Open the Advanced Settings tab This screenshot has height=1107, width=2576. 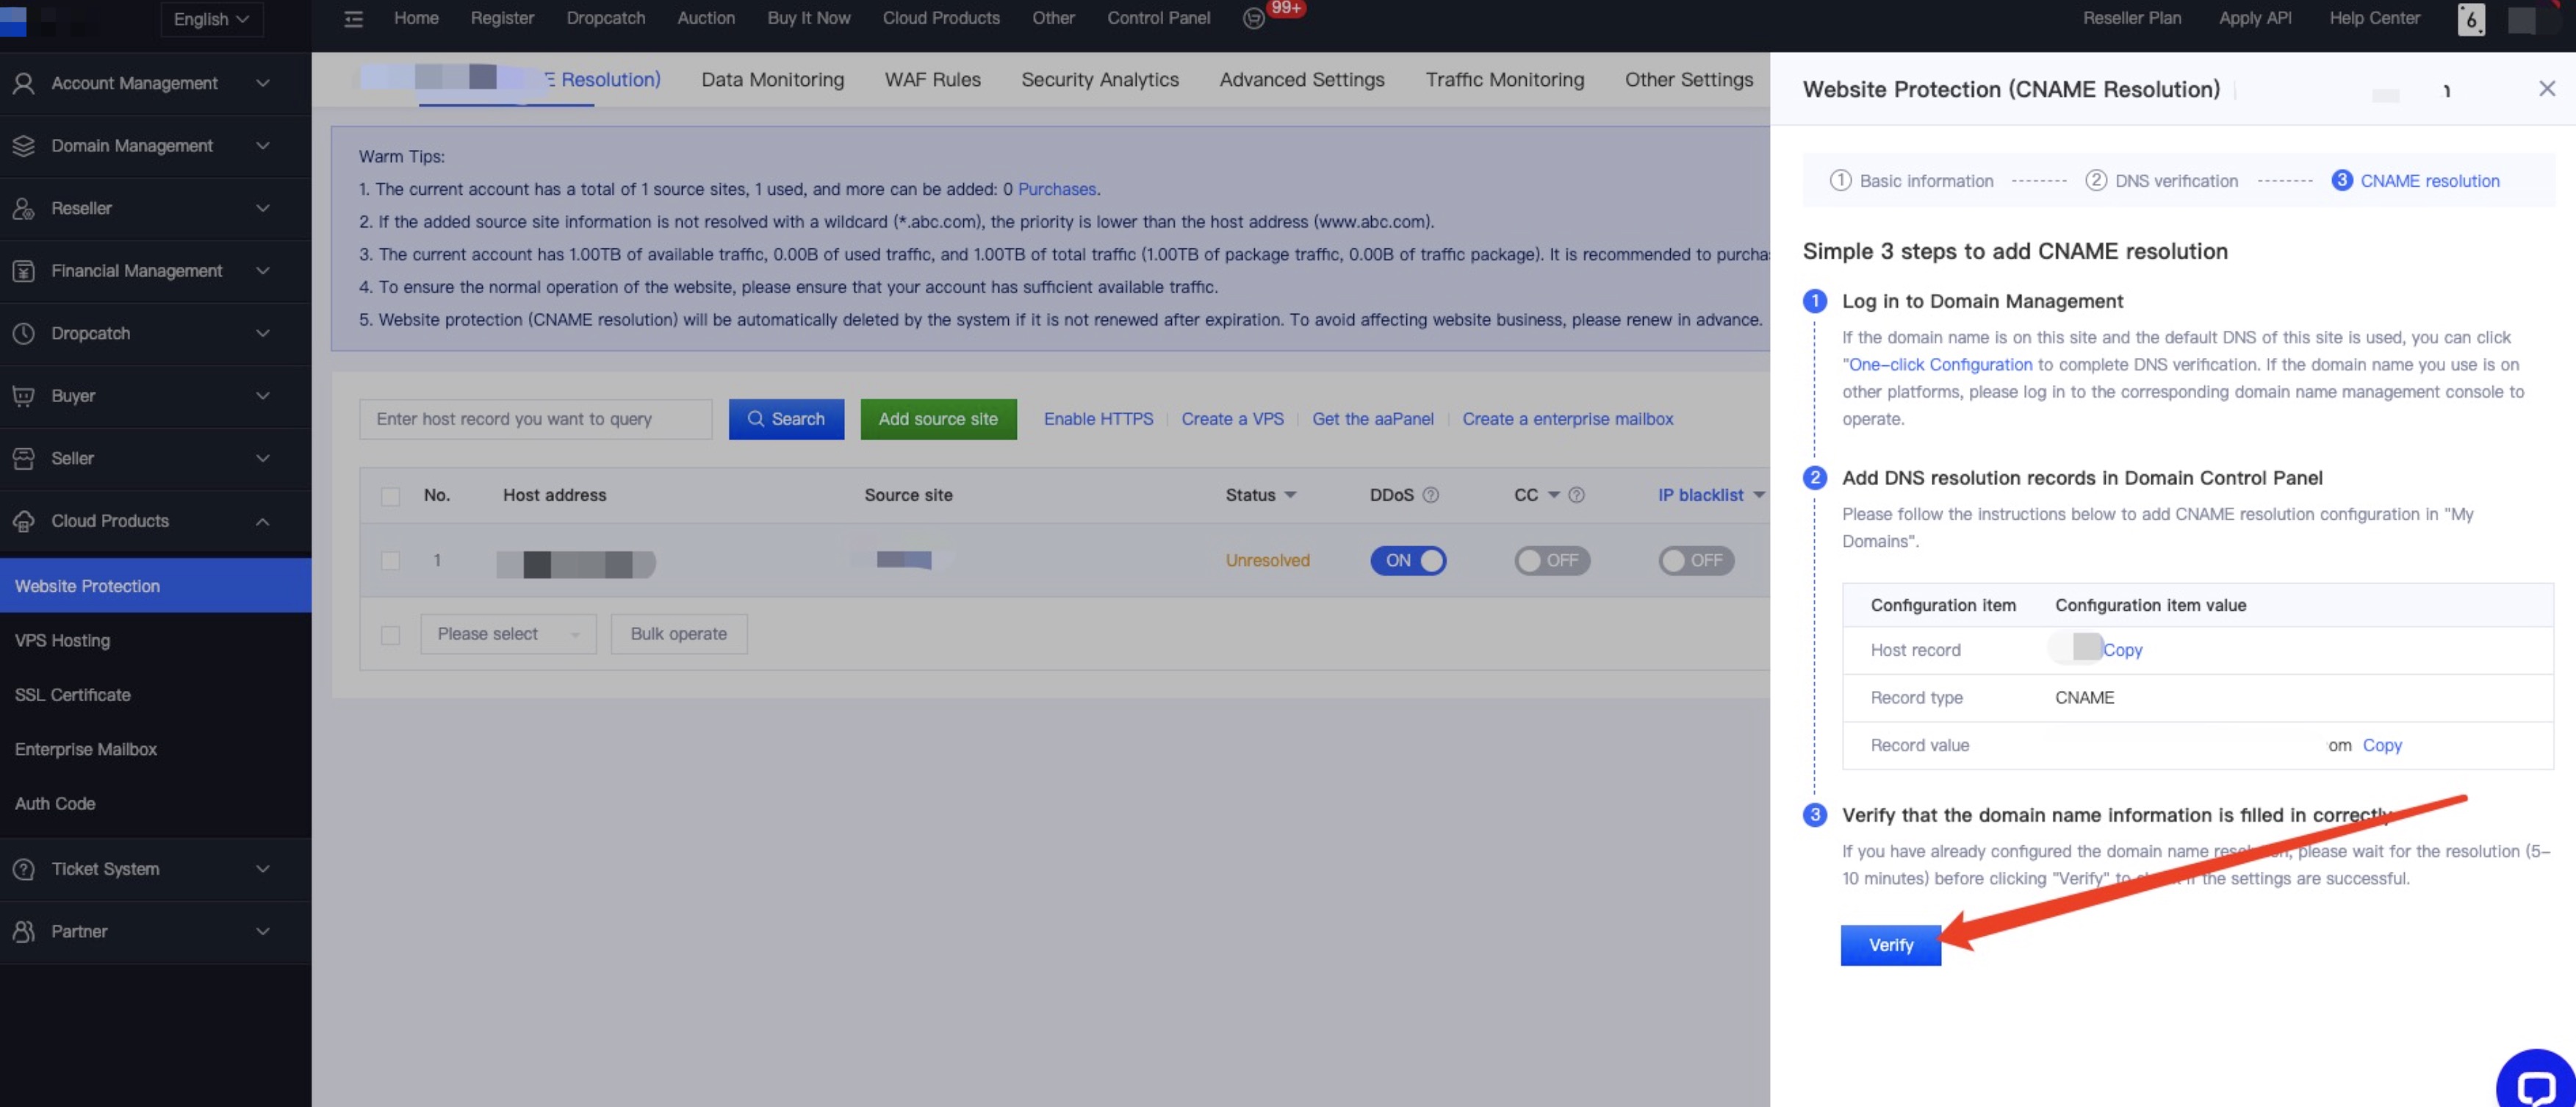(x=1302, y=80)
